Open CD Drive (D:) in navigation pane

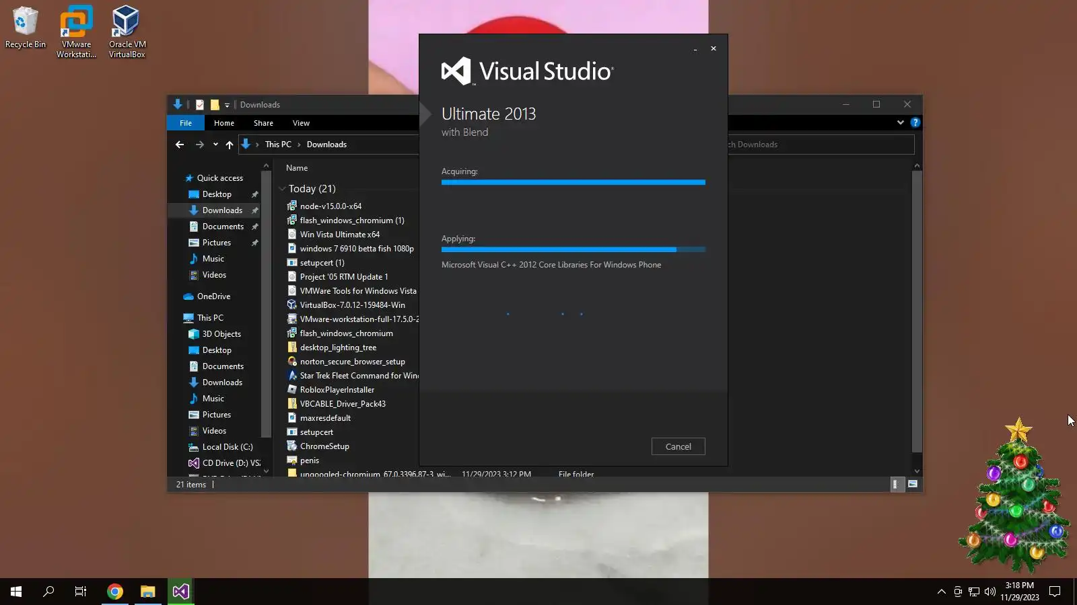point(232,463)
